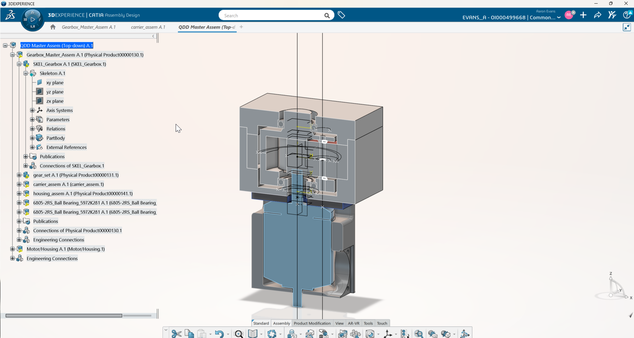634x338 pixels.
Task: Open the AE user profile avatar
Action: 569,15
